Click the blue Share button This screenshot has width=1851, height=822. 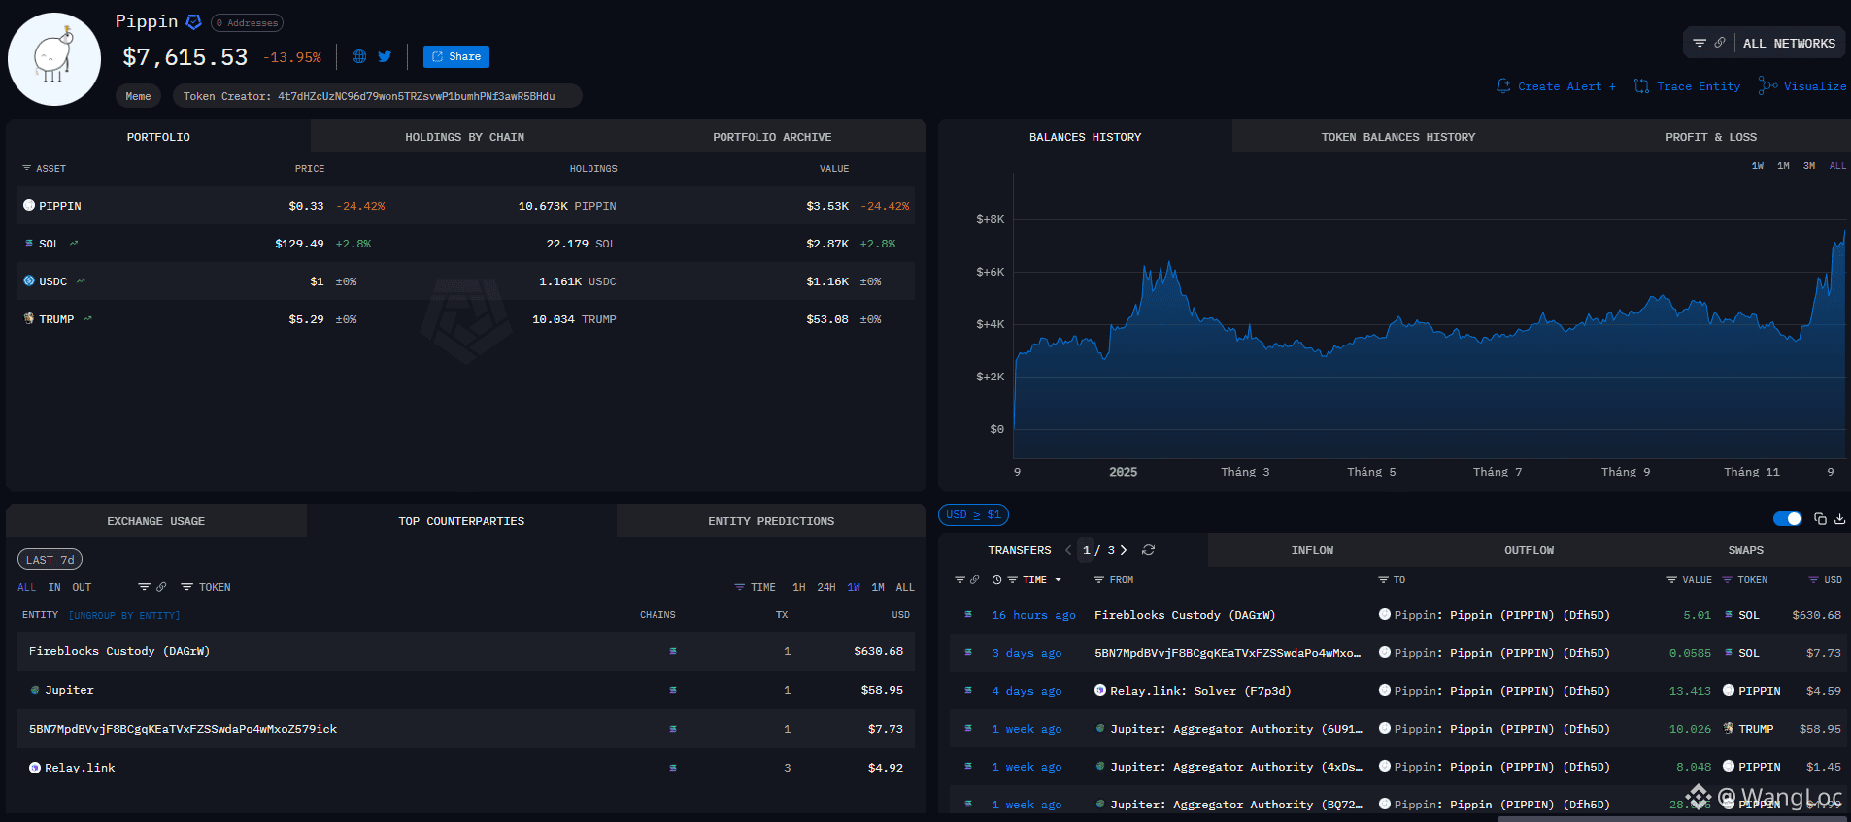point(455,56)
